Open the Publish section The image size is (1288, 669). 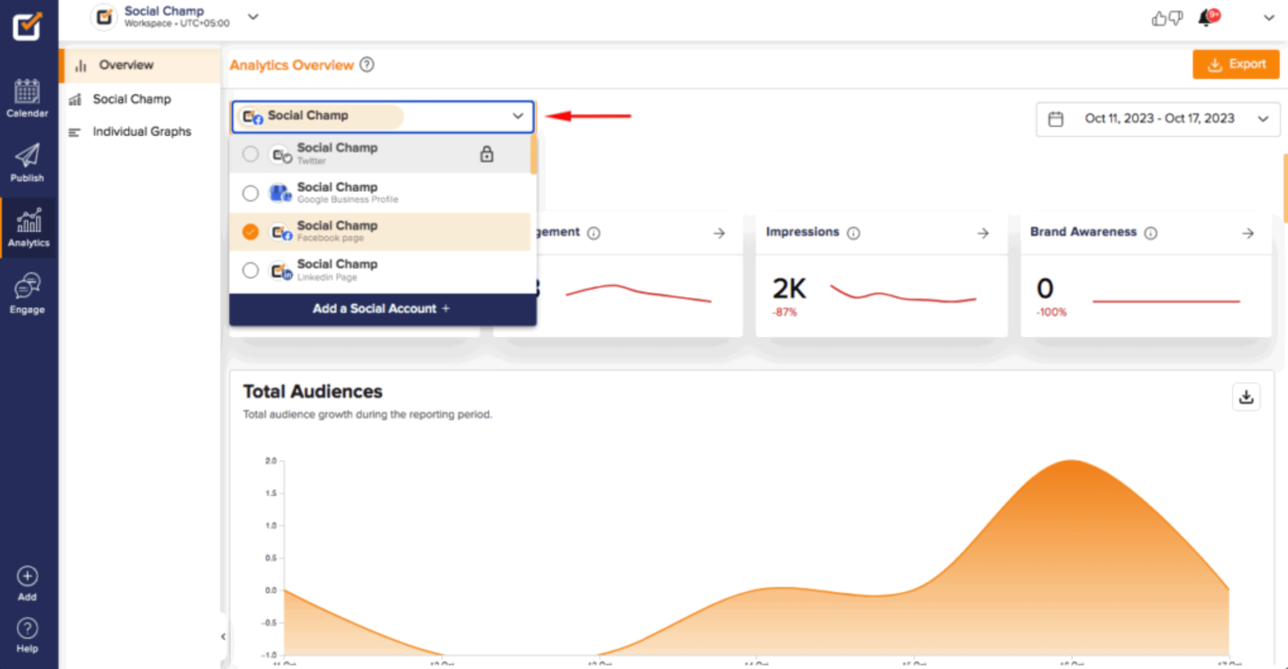point(27,163)
